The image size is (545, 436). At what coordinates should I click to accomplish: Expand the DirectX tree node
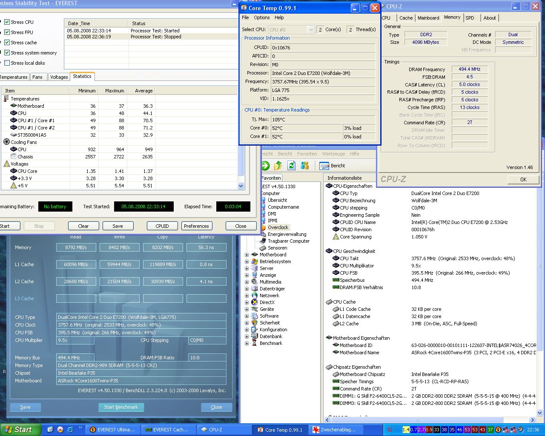(247, 302)
